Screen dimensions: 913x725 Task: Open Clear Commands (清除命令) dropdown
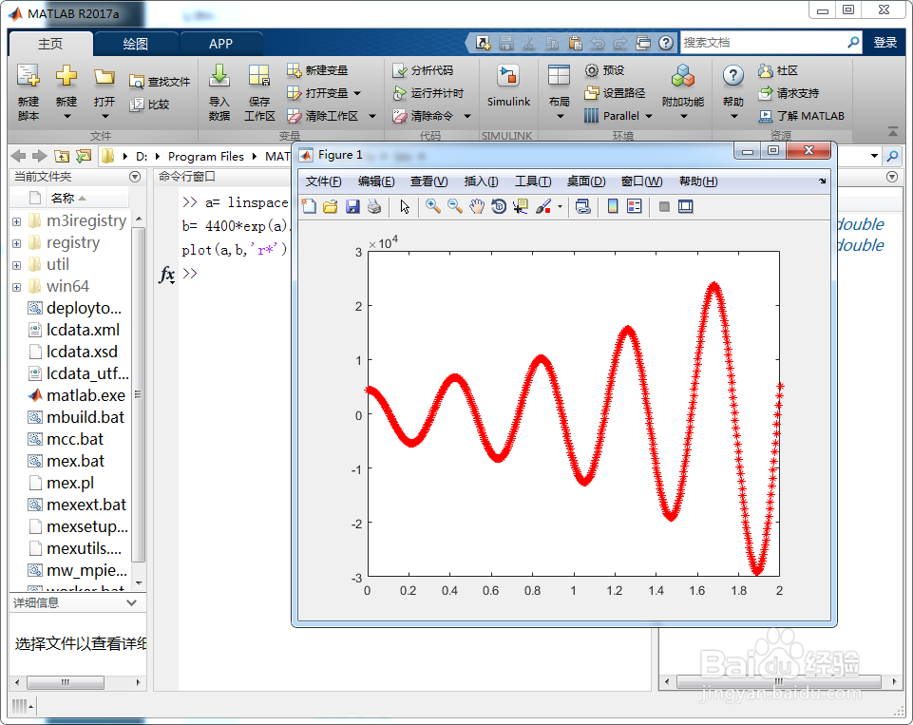pyautogui.click(x=467, y=116)
